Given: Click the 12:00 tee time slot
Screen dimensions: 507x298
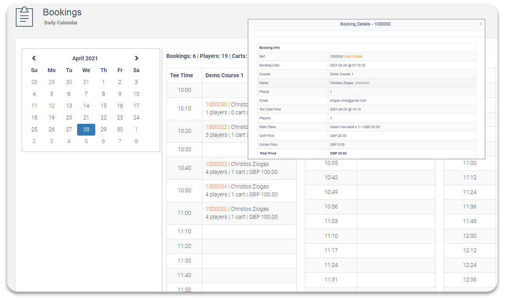Looking at the screenshot, I should point(470,236).
